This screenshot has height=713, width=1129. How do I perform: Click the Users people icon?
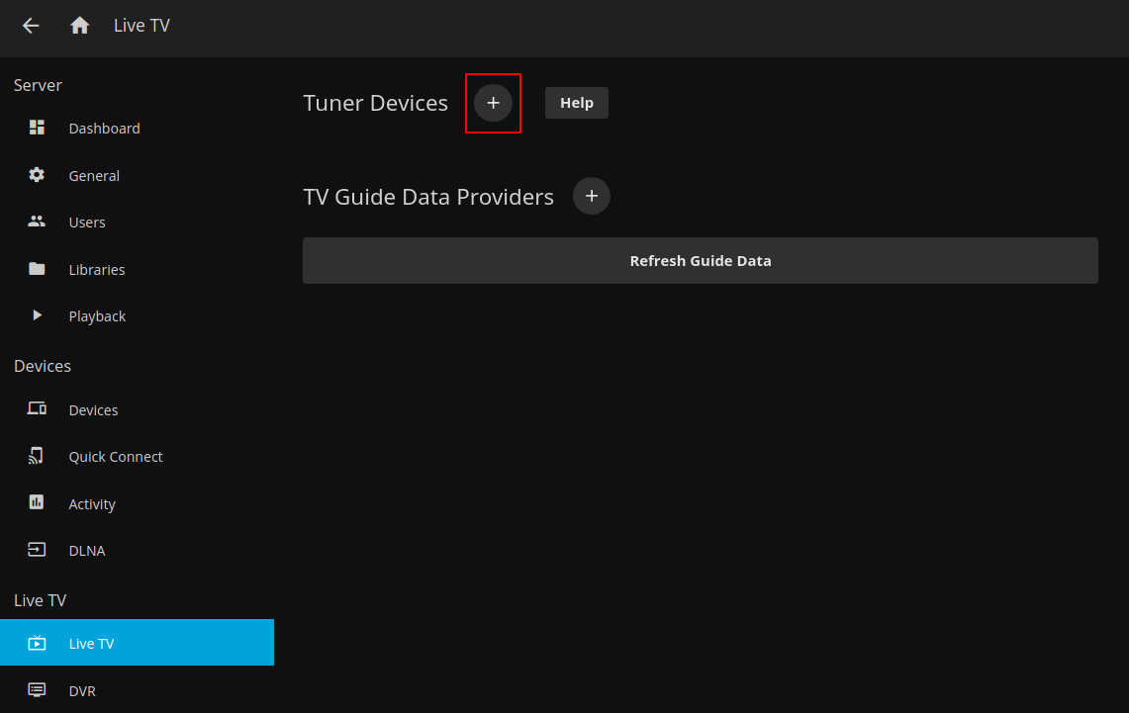coord(37,222)
